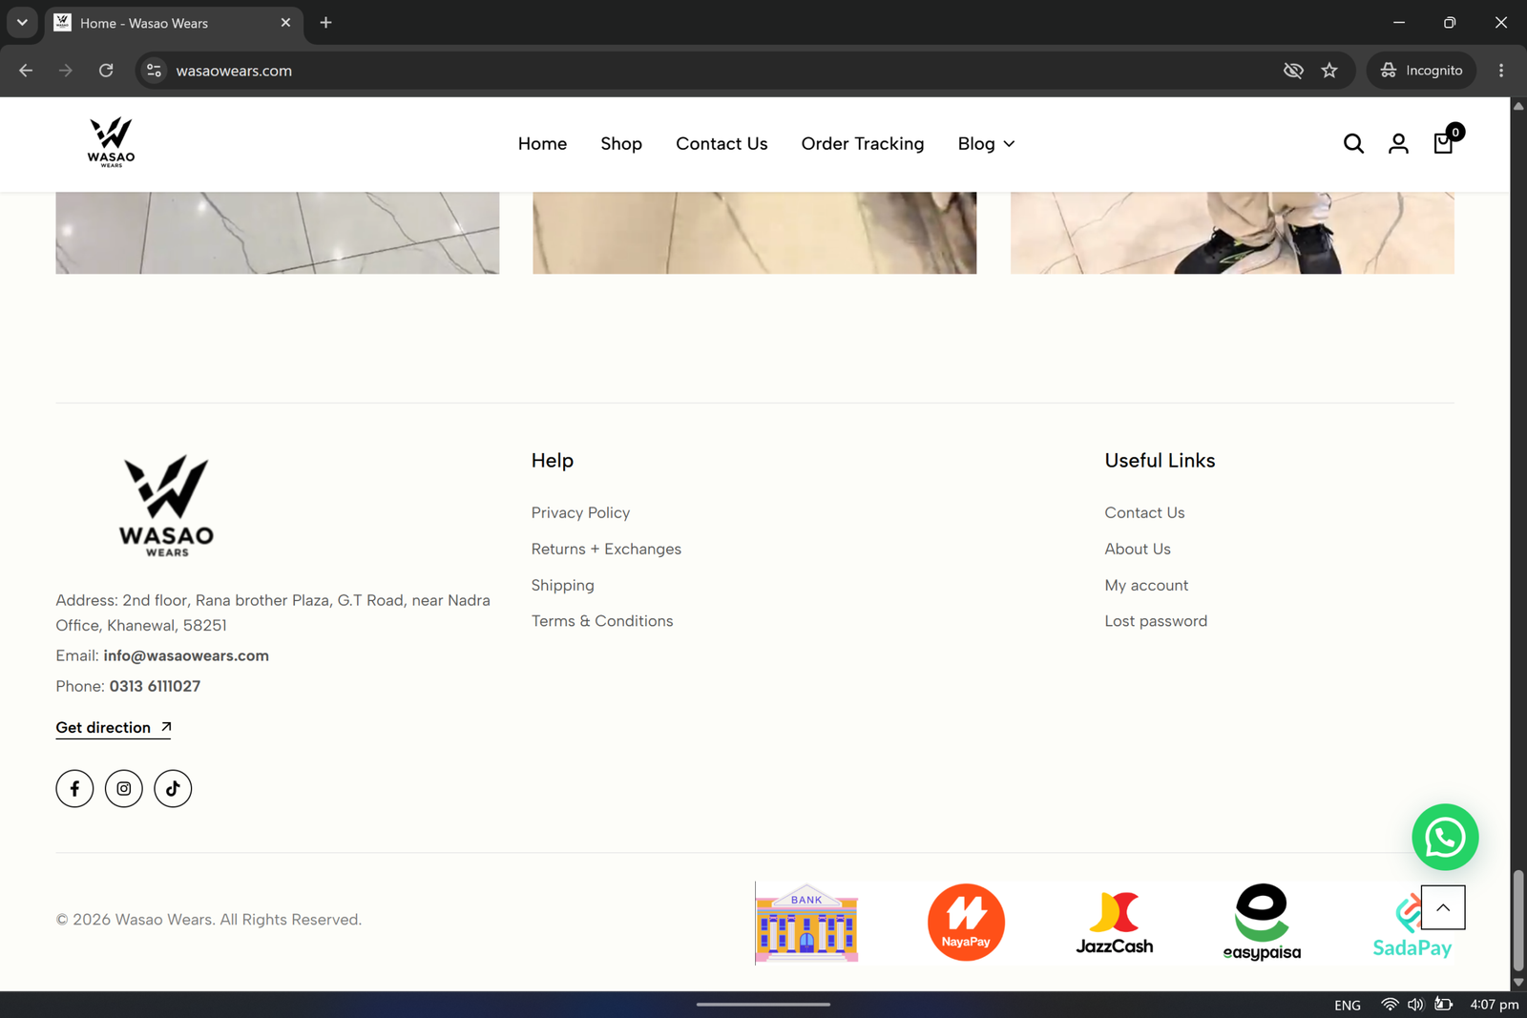Click the phone number 0313 6111027
This screenshot has height=1018, width=1527.
point(155,686)
